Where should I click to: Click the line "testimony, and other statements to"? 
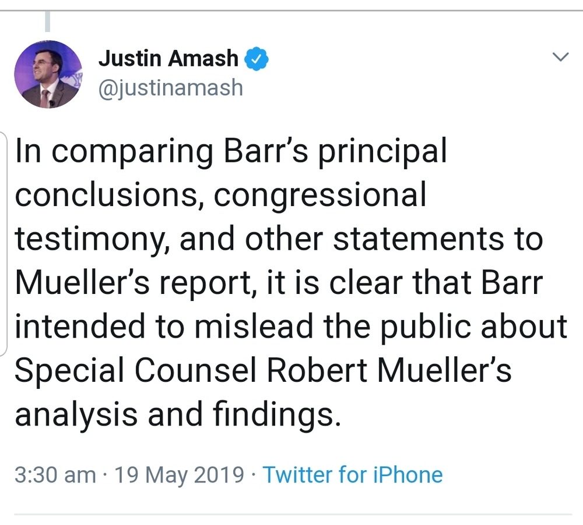278,239
